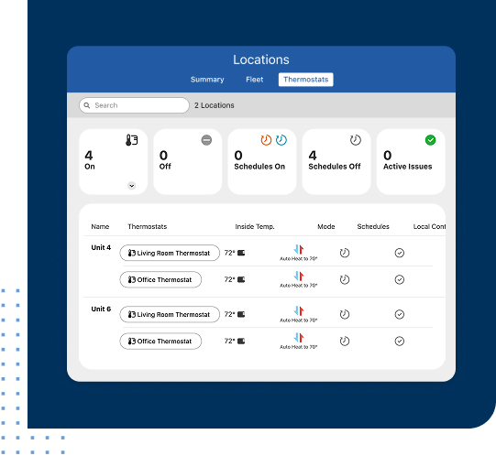Toggle local control check, Unit 6 Office
Image resolution: width=496 pixels, height=456 pixels.
click(400, 342)
